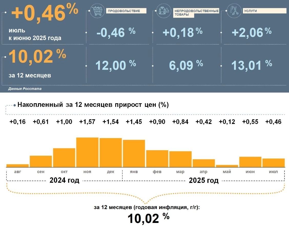The height and width of the screenshot is (226, 289).
Task: Click the services annual value 13,01%
Action: (x=251, y=65)
